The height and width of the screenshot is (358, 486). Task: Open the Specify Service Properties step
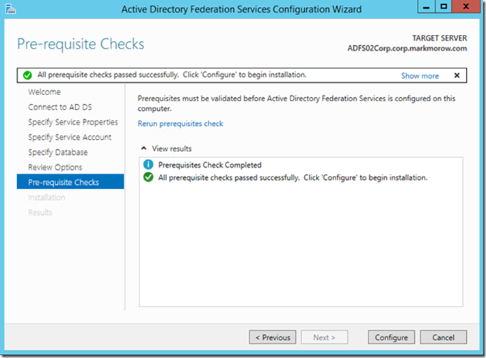(x=73, y=122)
